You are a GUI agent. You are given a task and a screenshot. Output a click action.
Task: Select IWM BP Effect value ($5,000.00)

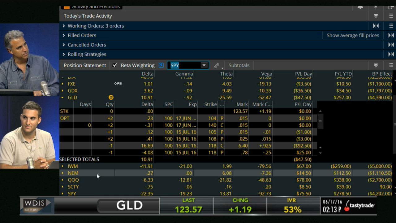(380, 166)
